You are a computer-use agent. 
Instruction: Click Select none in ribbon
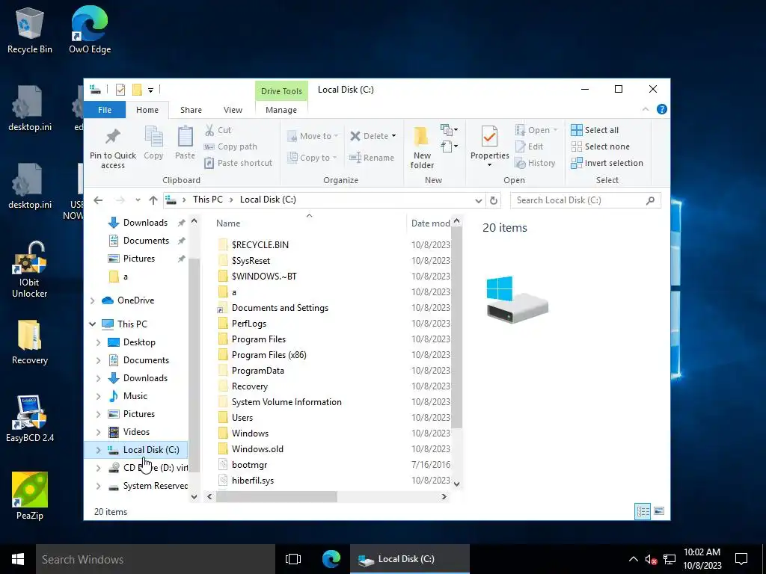(x=601, y=146)
